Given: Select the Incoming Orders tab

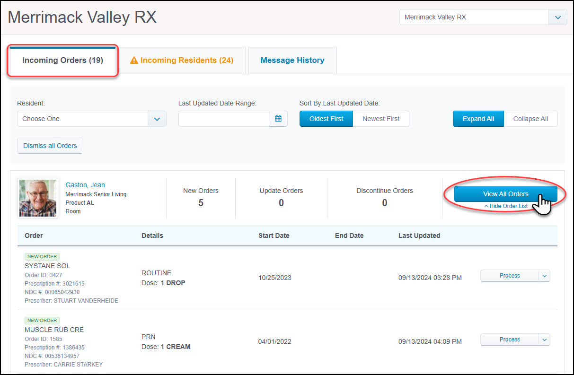Looking at the screenshot, I should point(62,60).
